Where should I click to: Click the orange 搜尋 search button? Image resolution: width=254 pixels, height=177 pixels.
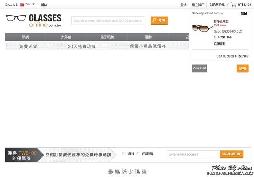159,21
